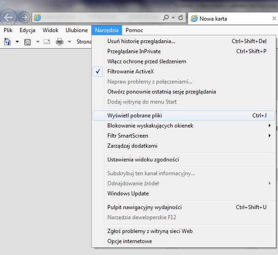Image resolution: width=278 pixels, height=255 pixels.
Task: Expand the RSS feeds dropdown arrow
Action: coord(38,42)
